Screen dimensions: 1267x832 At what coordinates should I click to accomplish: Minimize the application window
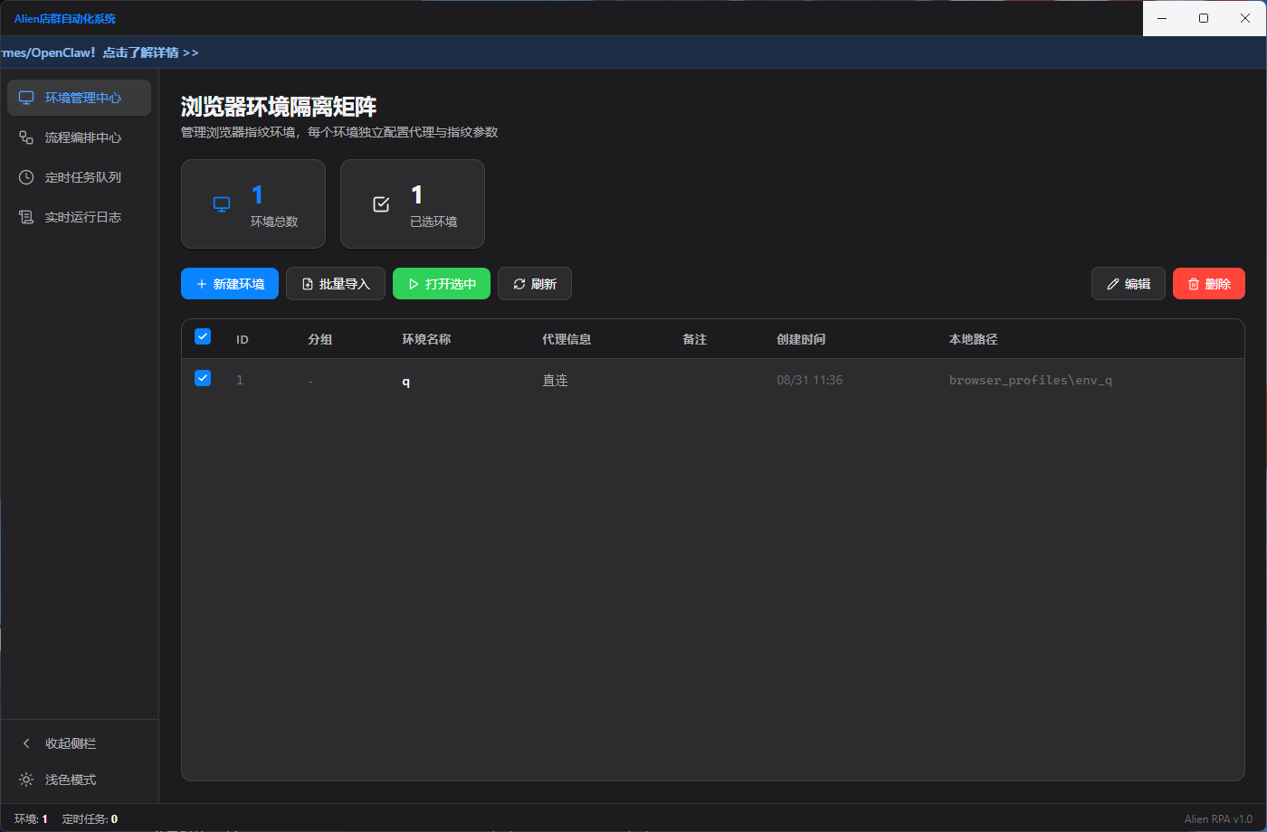(x=1163, y=18)
